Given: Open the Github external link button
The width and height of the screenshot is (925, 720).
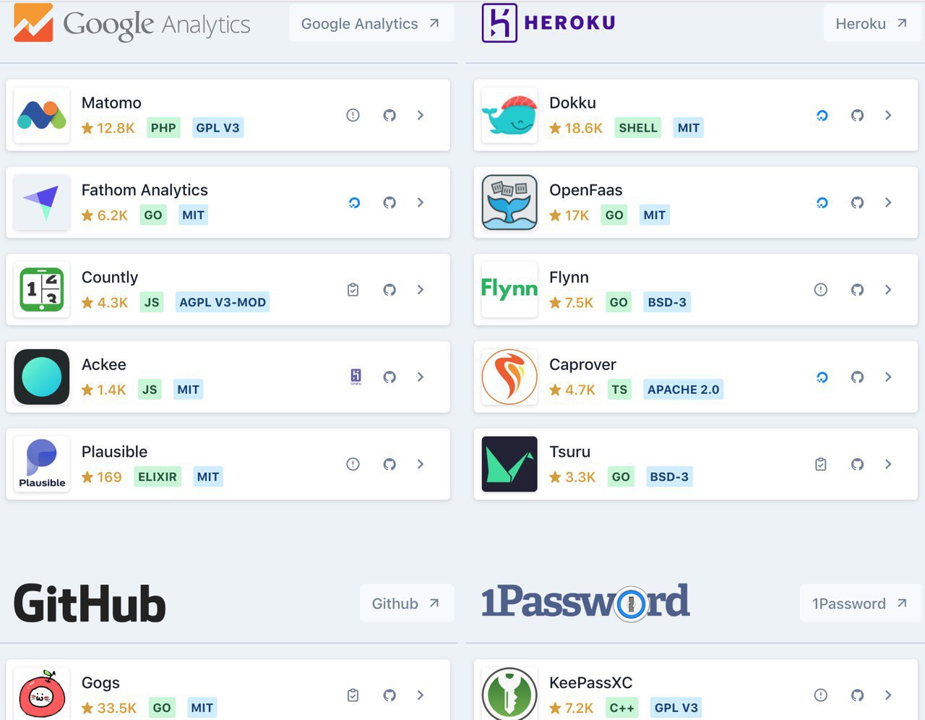Looking at the screenshot, I should coord(406,604).
